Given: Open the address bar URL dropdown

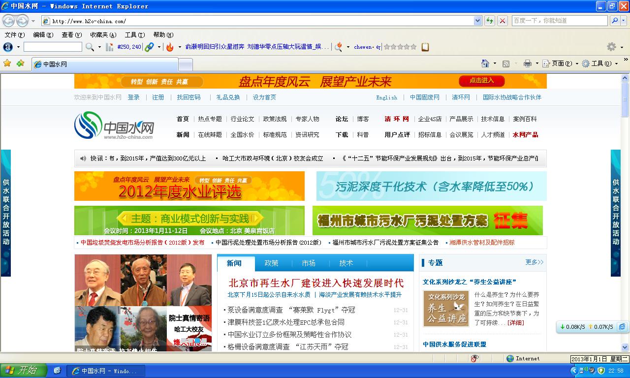Looking at the screenshot, I should [477, 21].
